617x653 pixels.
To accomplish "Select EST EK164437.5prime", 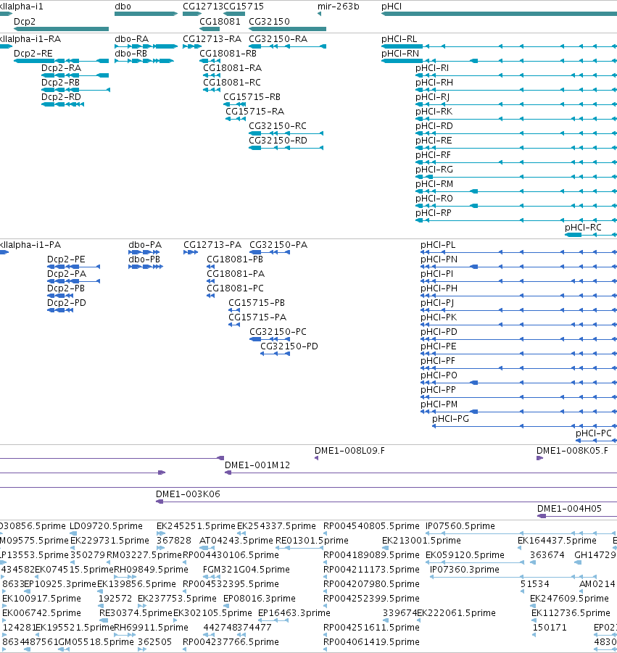I will 557,541.
